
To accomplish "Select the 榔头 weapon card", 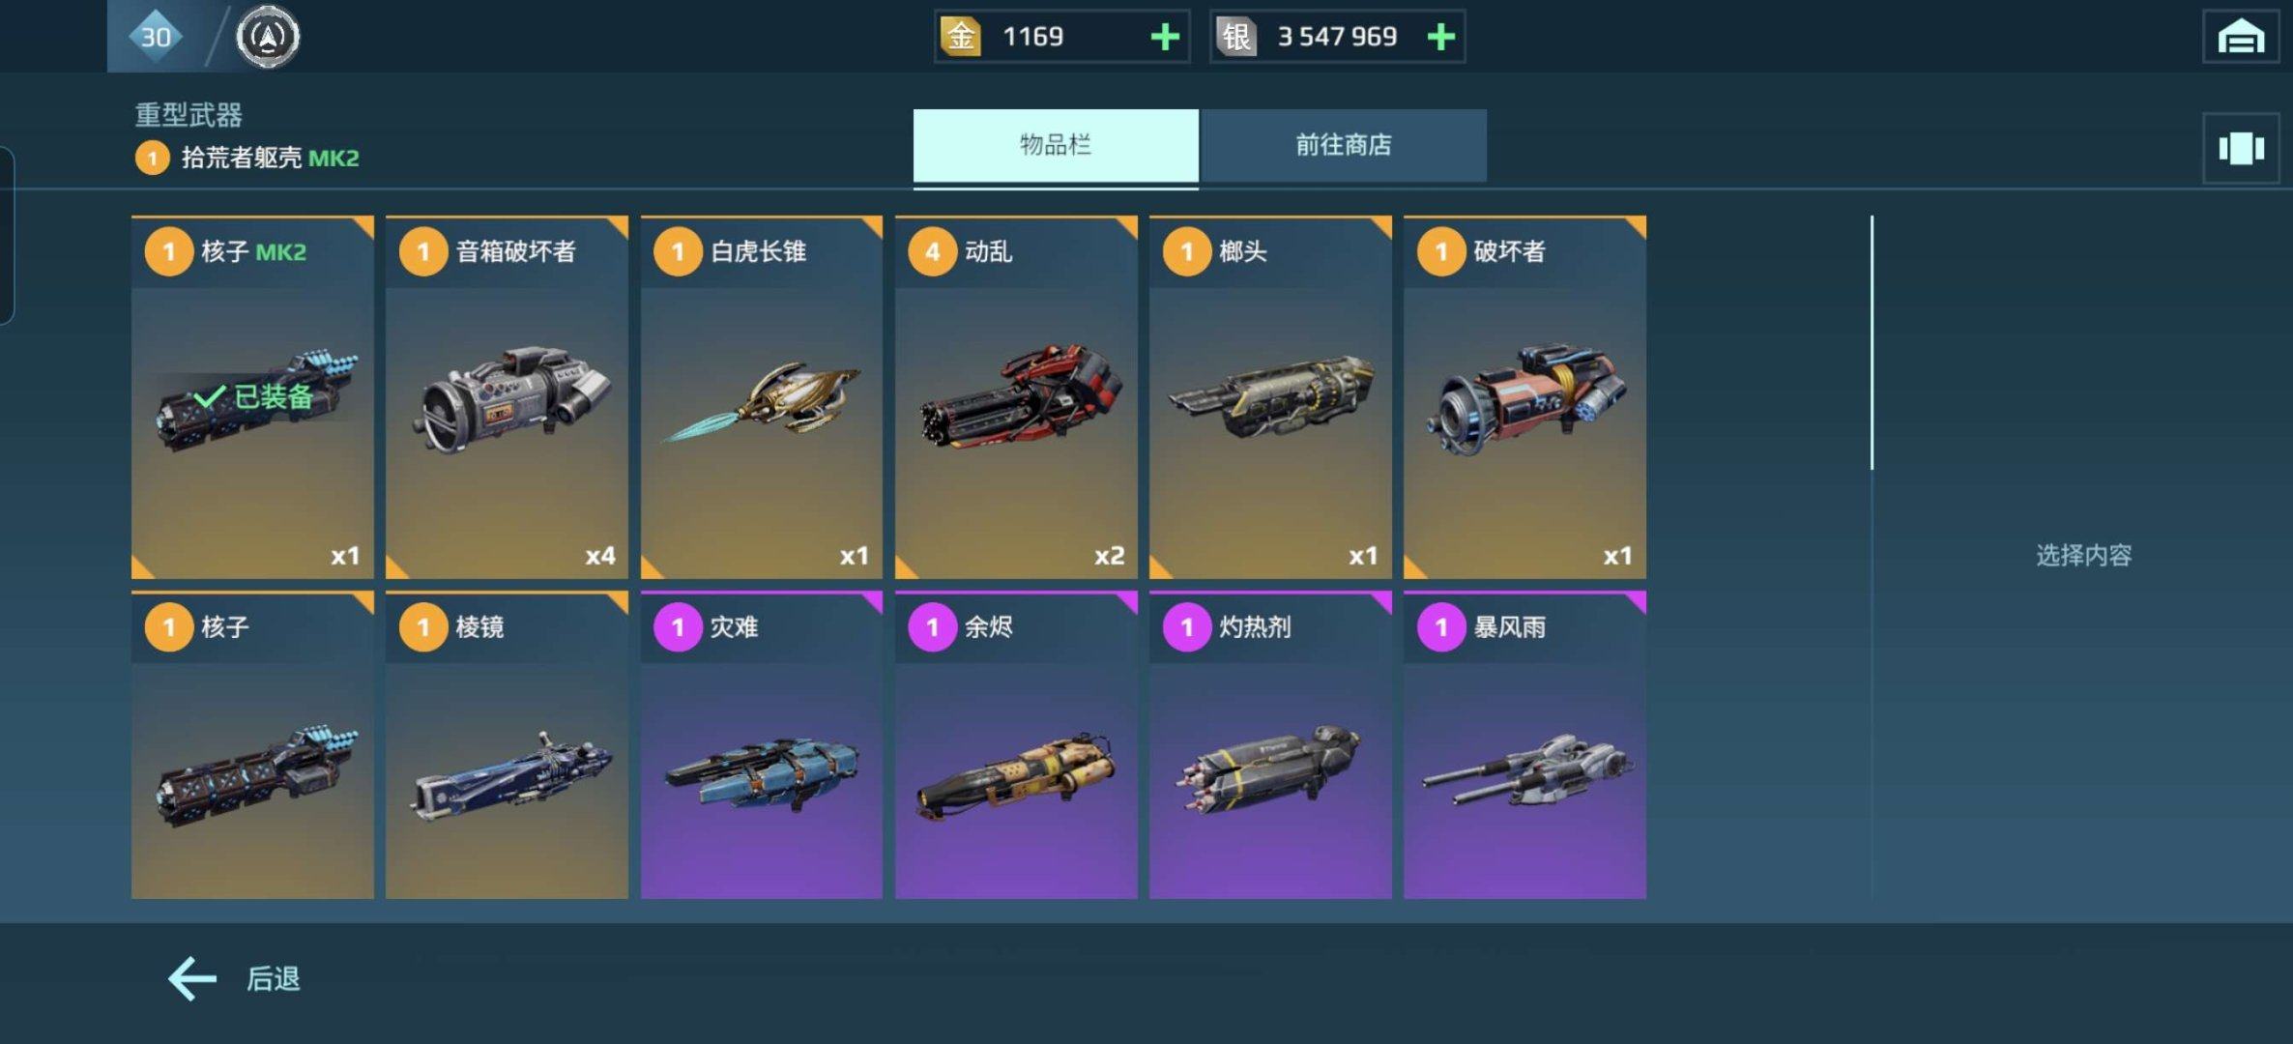I will tap(1270, 397).
